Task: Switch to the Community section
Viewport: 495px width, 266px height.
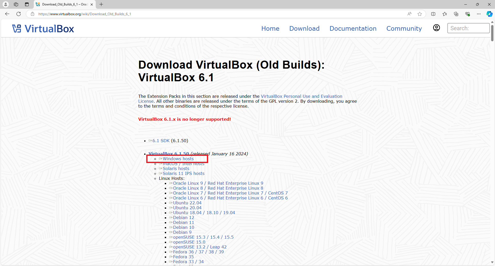Action: 404,29
